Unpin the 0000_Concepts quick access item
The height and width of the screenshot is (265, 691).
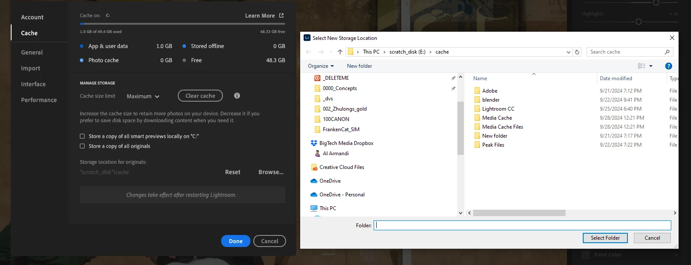[x=453, y=88]
